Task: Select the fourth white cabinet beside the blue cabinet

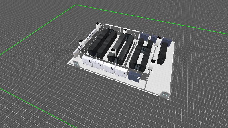Action: point(121,71)
